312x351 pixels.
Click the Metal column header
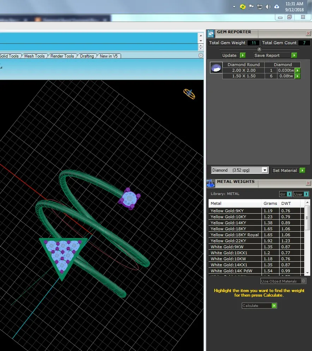[x=235, y=203]
